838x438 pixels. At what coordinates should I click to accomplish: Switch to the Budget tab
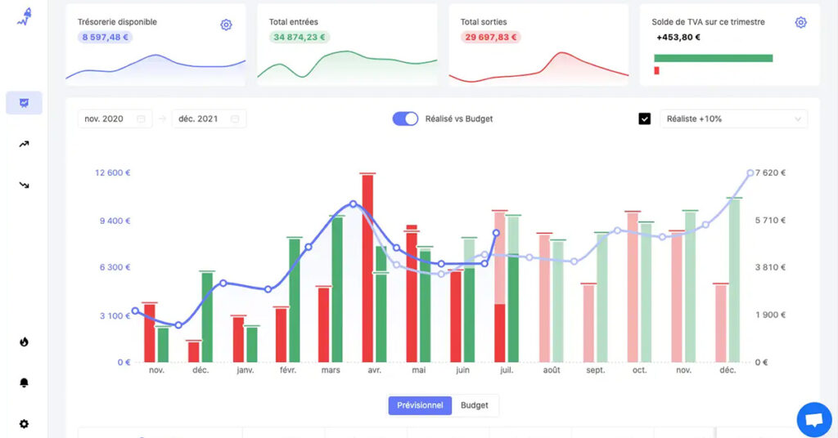point(475,405)
